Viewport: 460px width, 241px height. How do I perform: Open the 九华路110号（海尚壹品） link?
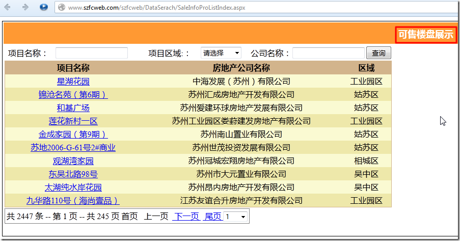[x=73, y=200]
